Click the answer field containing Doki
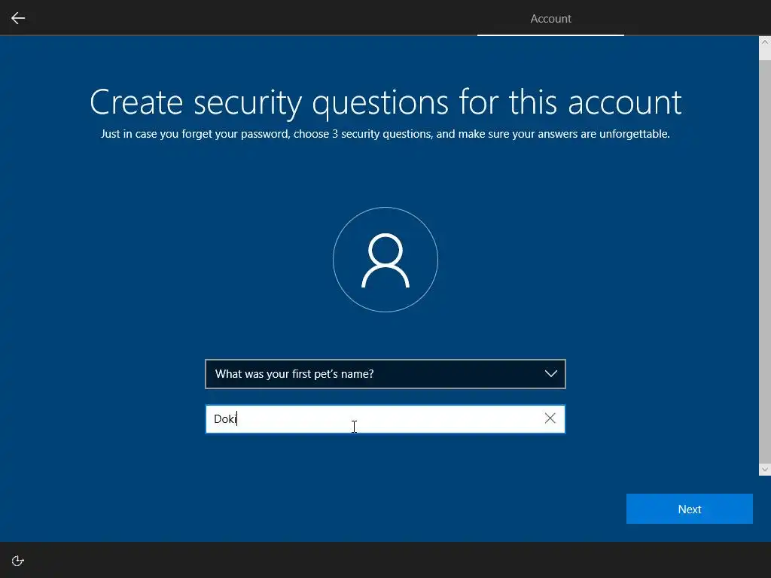The height and width of the screenshot is (578, 771). click(x=385, y=418)
